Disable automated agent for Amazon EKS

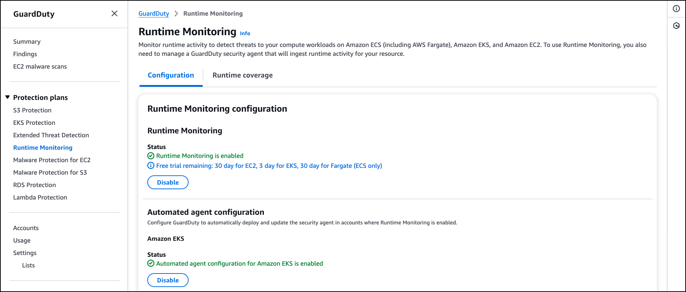point(168,280)
